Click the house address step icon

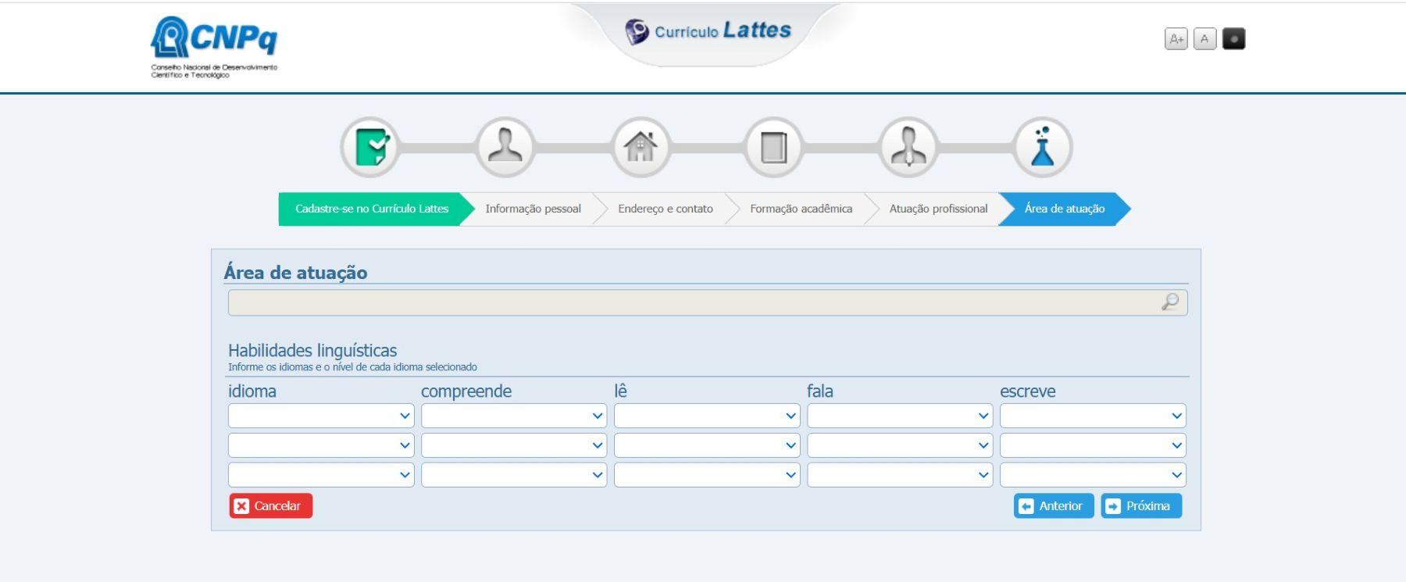[x=640, y=147]
